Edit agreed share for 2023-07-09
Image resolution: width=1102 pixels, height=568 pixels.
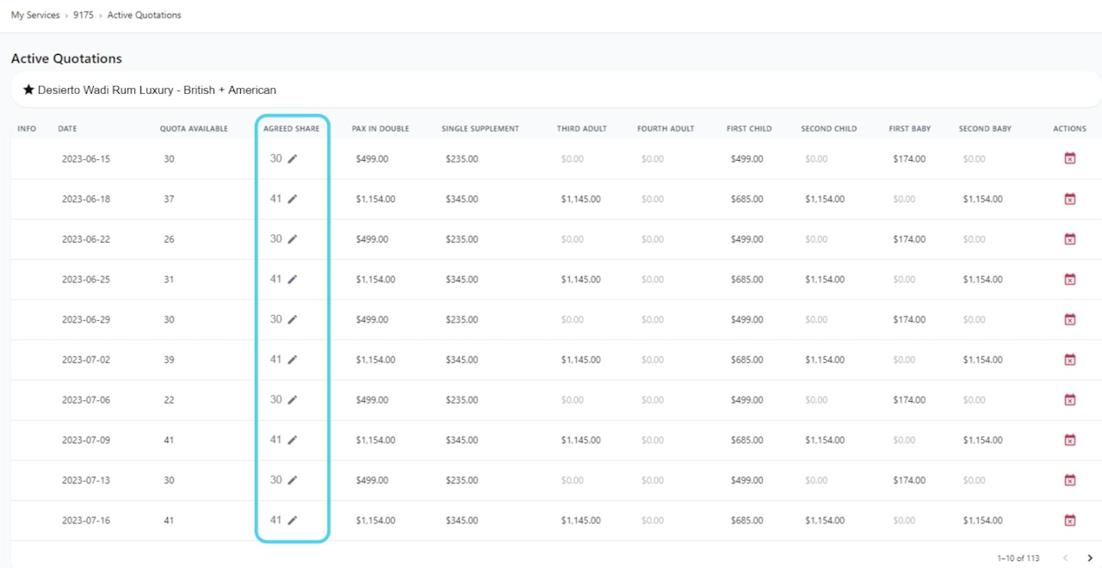coord(292,440)
